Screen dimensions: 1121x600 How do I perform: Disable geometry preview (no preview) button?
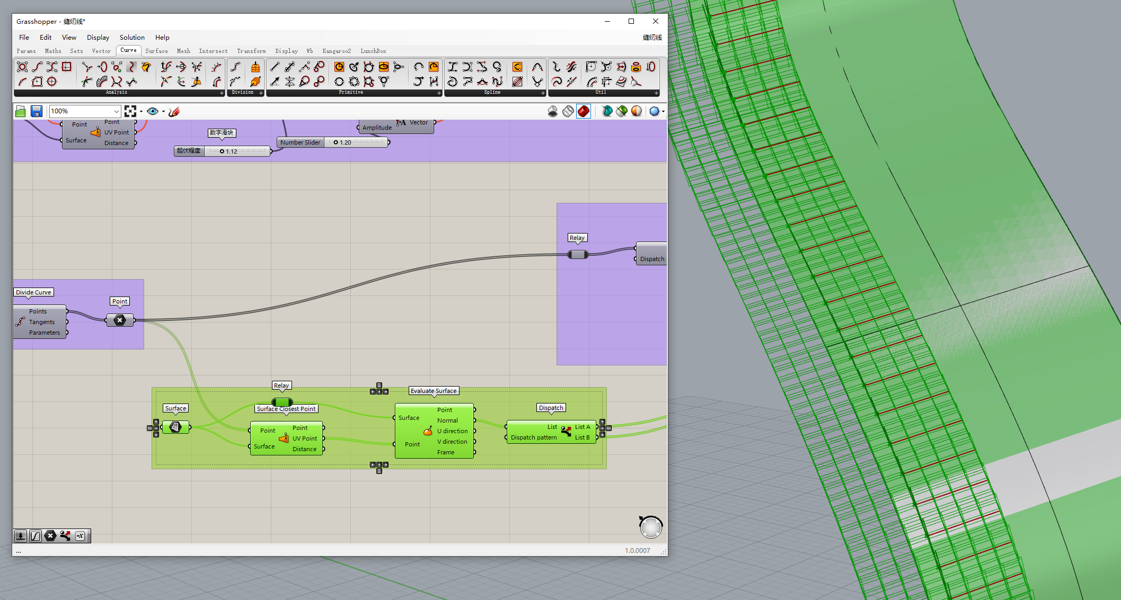[553, 111]
